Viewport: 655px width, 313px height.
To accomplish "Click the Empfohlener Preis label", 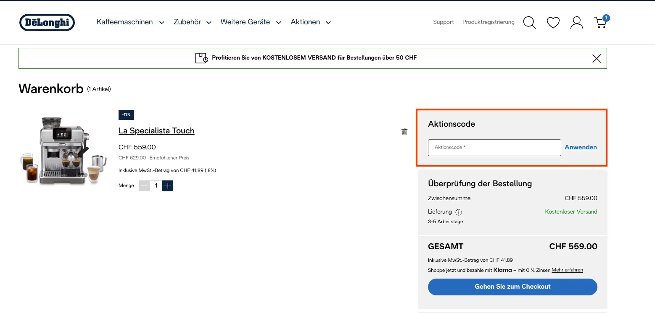I will click(169, 158).
